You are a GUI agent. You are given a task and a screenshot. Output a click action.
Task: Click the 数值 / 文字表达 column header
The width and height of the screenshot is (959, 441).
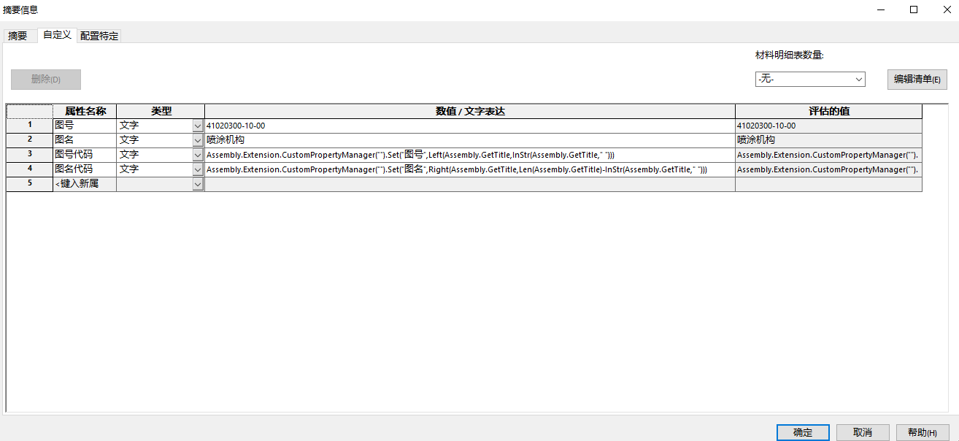pyautogui.click(x=470, y=112)
